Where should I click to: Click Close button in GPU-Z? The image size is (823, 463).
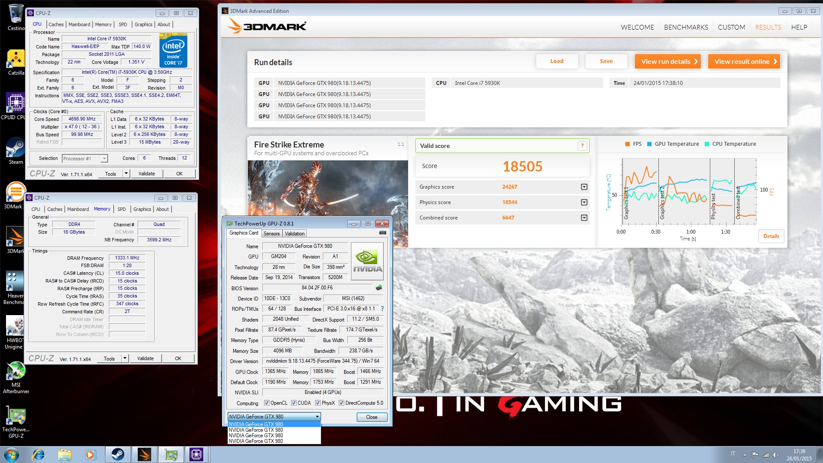tap(372, 417)
